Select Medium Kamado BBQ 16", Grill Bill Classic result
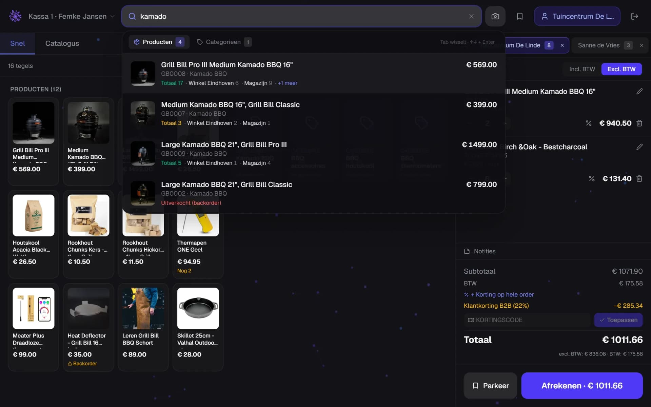Screen dimensions: 651x407 tap(314, 113)
